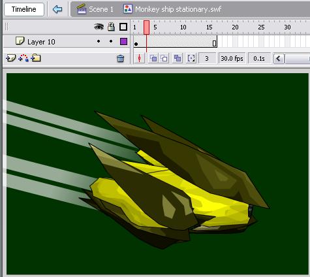Click frame 10 on the timeline ruler
The width and height of the screenshot is (310, 277).
coord(183,27)
